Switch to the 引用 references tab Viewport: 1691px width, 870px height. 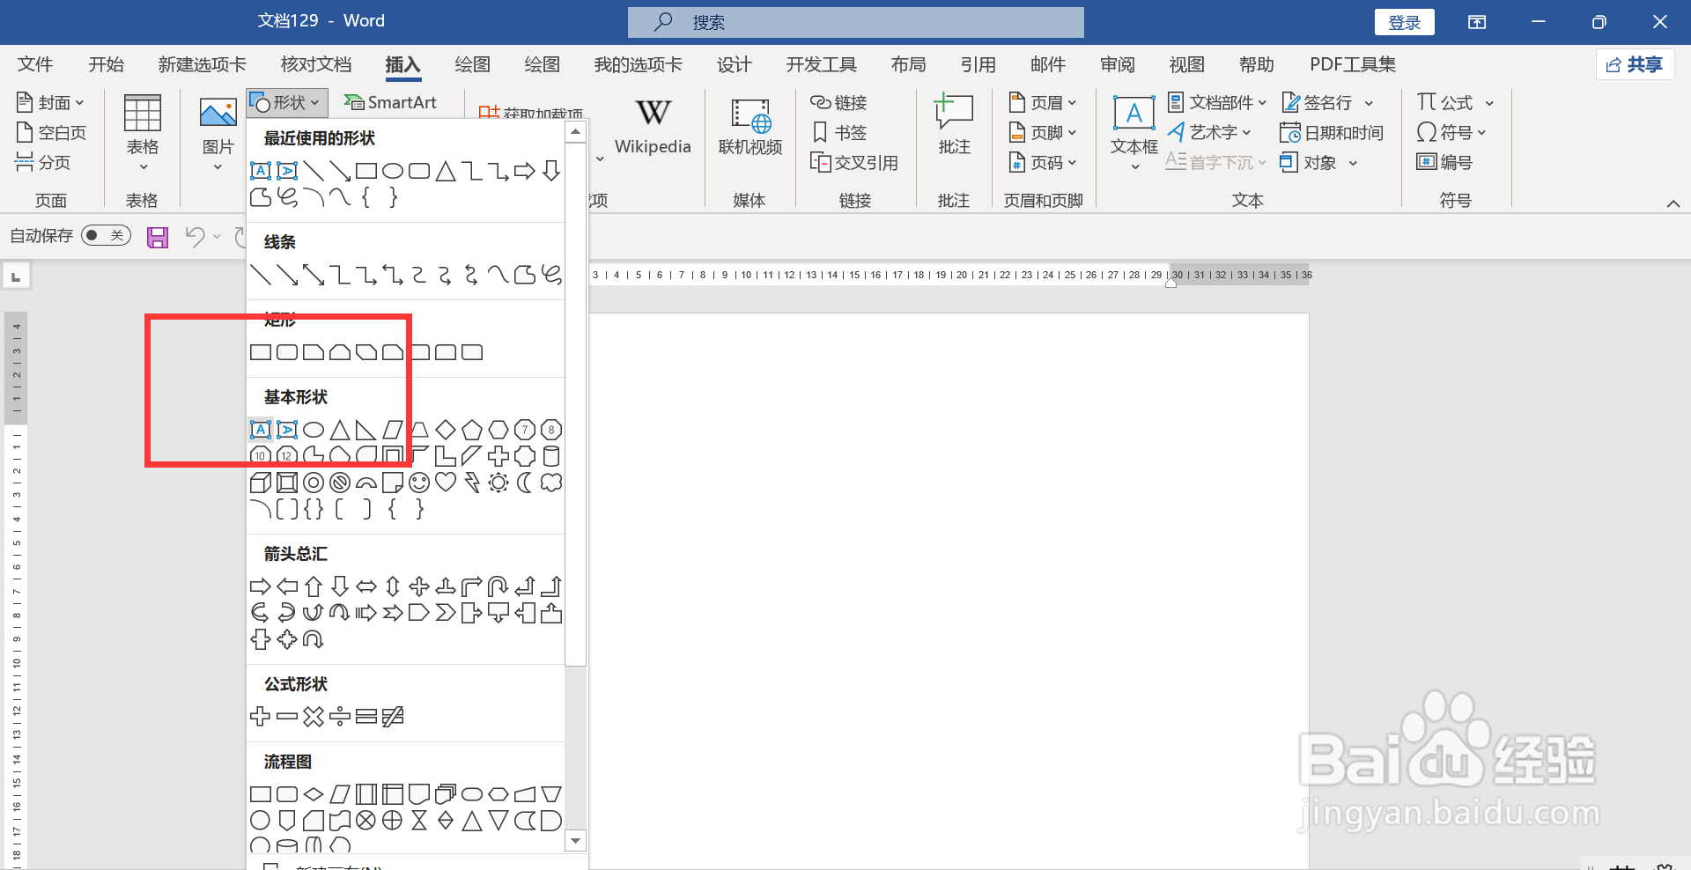[978, 64]
